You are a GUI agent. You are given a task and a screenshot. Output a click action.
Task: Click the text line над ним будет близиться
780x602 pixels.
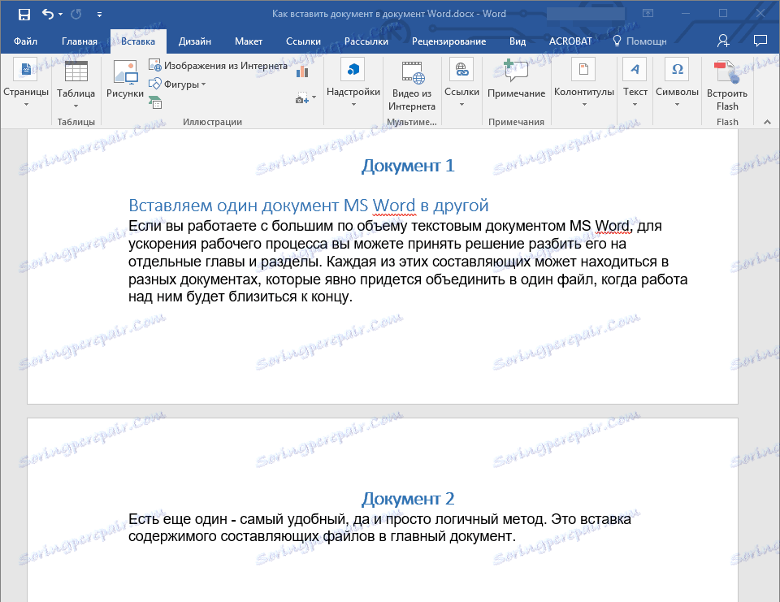click(x=240, y=297)
